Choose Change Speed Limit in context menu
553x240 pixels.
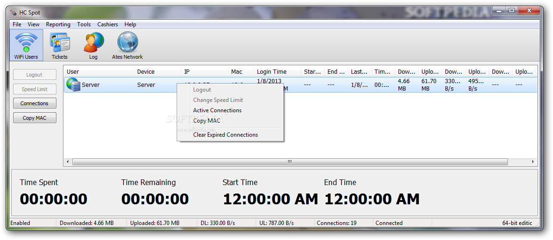click(230, 100)
